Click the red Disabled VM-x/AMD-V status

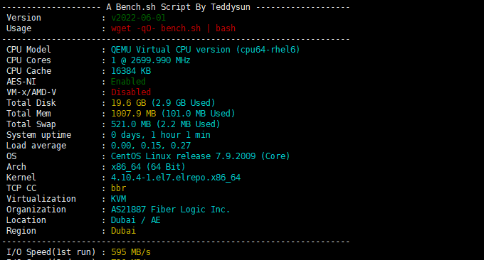point(131,92)
